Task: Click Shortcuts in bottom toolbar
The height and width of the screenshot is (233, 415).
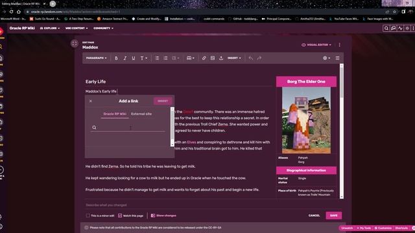Action: coord(401,228)
